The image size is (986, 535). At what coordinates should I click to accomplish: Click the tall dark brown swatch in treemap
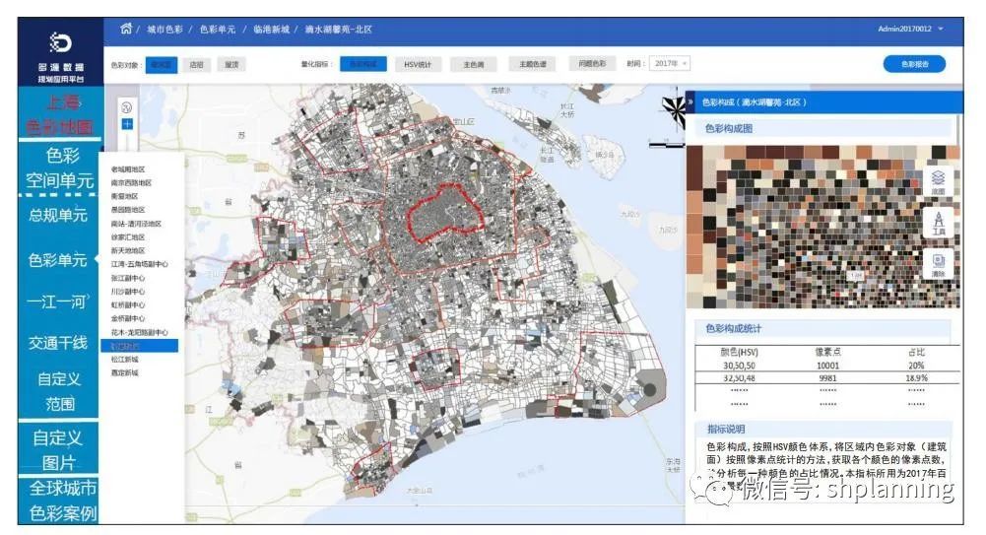coord(694,167)
